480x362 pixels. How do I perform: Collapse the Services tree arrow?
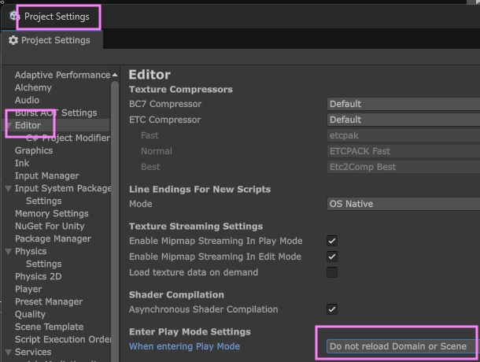tap(9, 353)
